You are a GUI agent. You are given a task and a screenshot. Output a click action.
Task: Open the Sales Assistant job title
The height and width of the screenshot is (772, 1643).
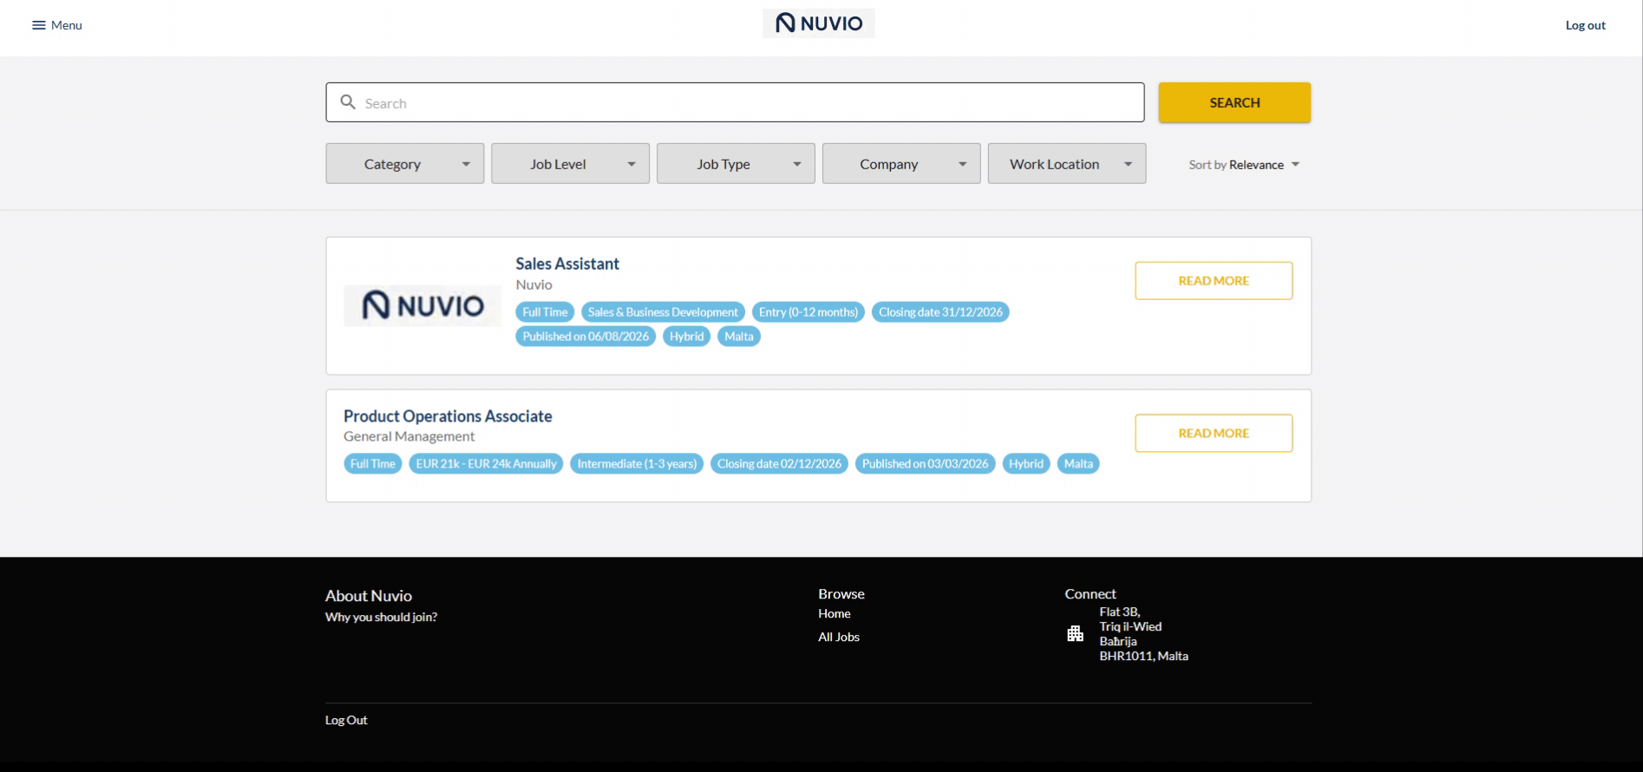pos(567,264)
